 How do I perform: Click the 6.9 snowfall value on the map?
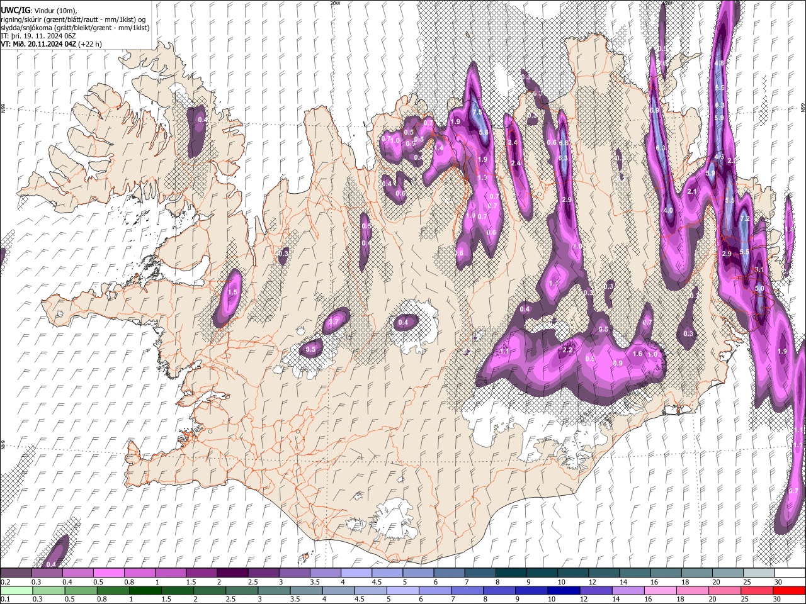[654, 110]
